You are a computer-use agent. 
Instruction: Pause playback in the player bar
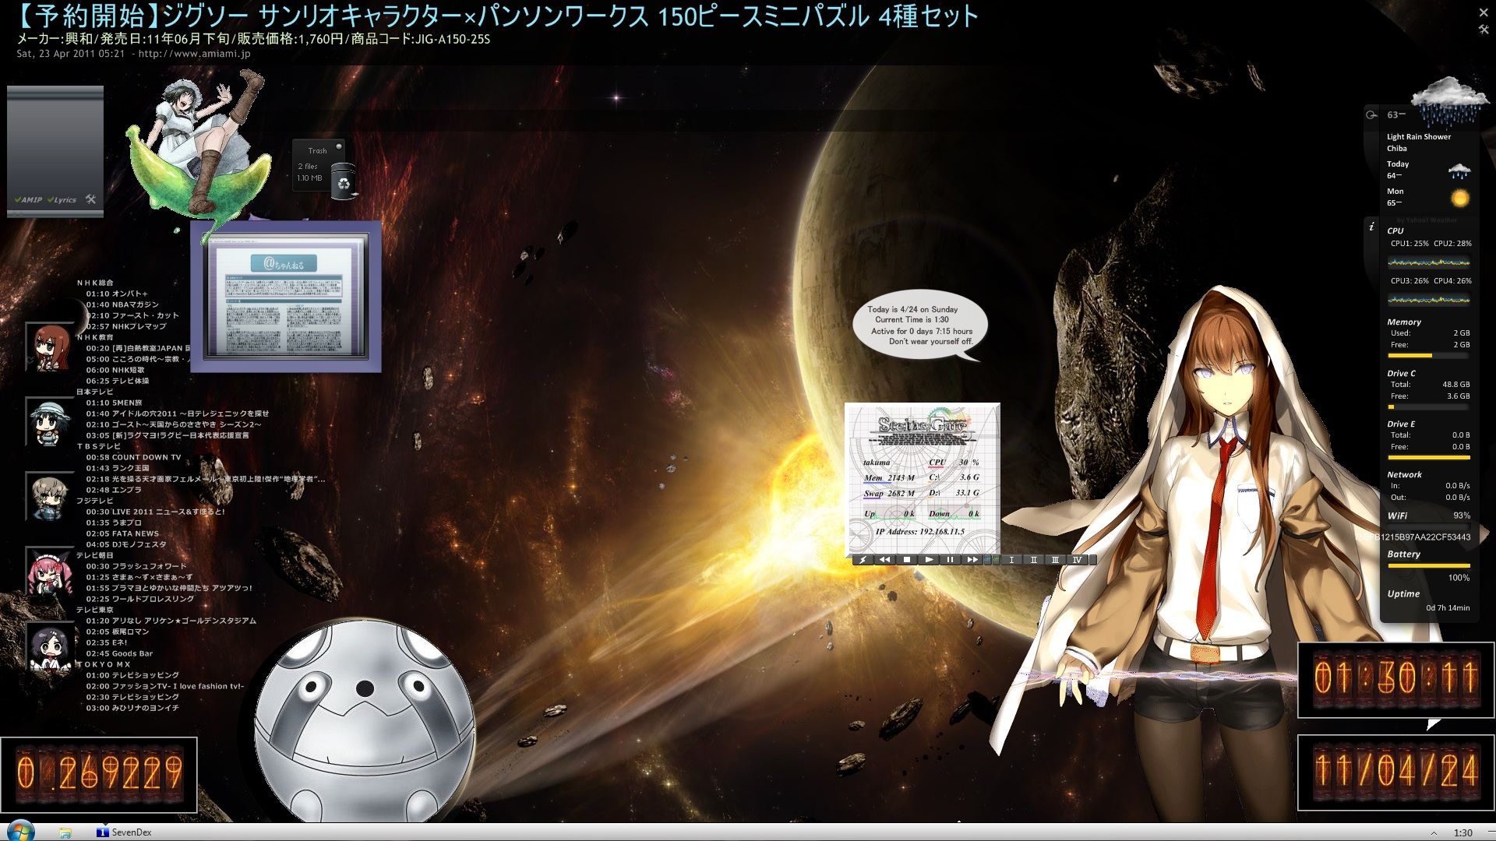(x=950, y=560)
